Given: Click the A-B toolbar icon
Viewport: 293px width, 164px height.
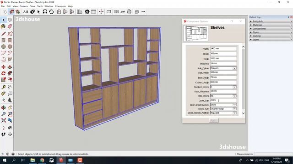Looking at the screenshot, I should click(x=26, y=12).
